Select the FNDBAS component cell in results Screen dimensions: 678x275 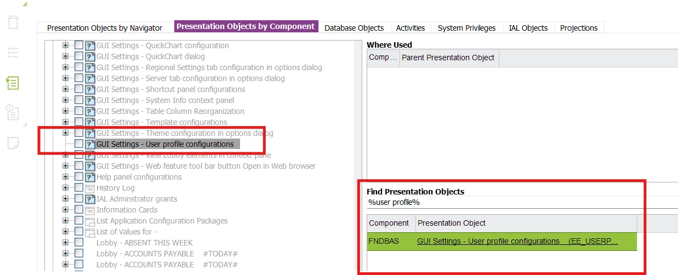[384, 241]
